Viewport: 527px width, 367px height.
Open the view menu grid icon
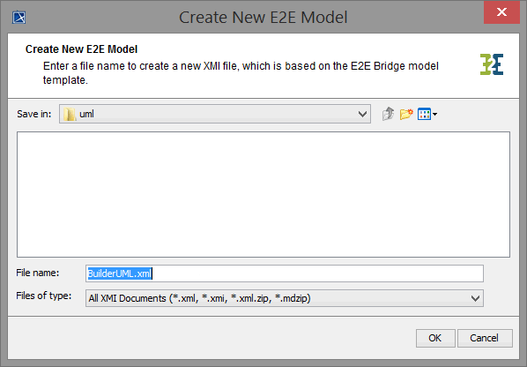pyautogui.click(x=424, y=114)
